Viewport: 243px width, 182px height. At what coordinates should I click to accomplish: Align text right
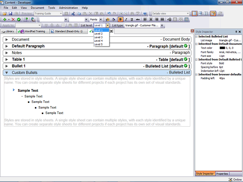click(156, 19)
